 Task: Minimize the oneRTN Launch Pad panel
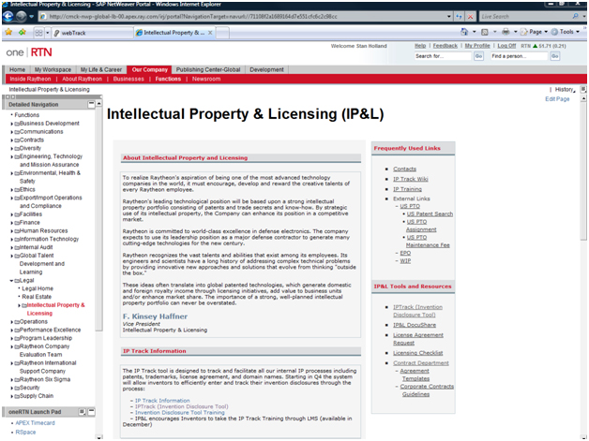pos(91,412)
